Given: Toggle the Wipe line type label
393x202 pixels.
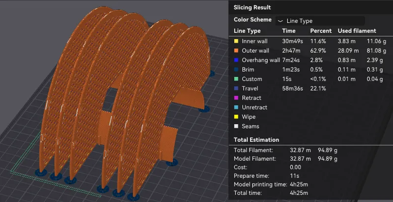Looking at the screenshot, I should click(x=249, y=117).
